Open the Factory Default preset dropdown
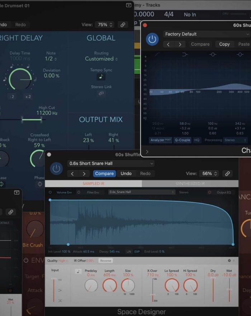The height and width of the screenshot is (316, 251). (x=207, y=34)
